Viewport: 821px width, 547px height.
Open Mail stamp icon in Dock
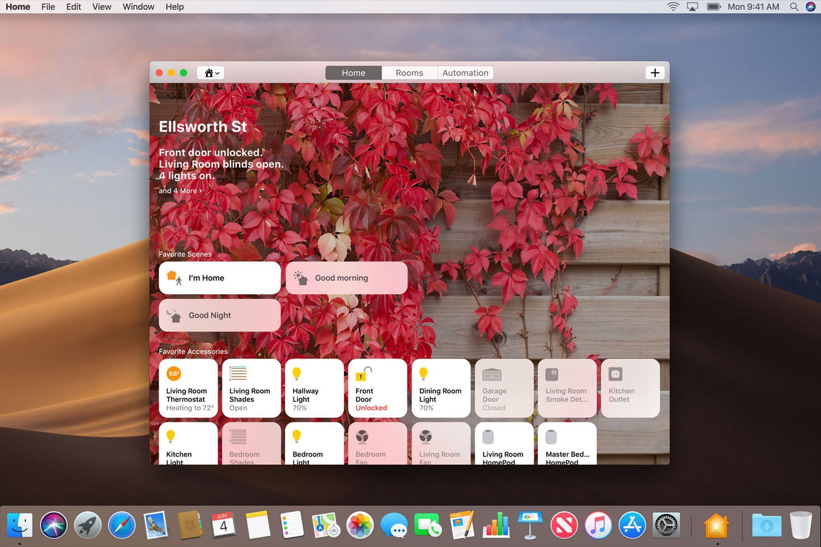[x=156, y=525]
